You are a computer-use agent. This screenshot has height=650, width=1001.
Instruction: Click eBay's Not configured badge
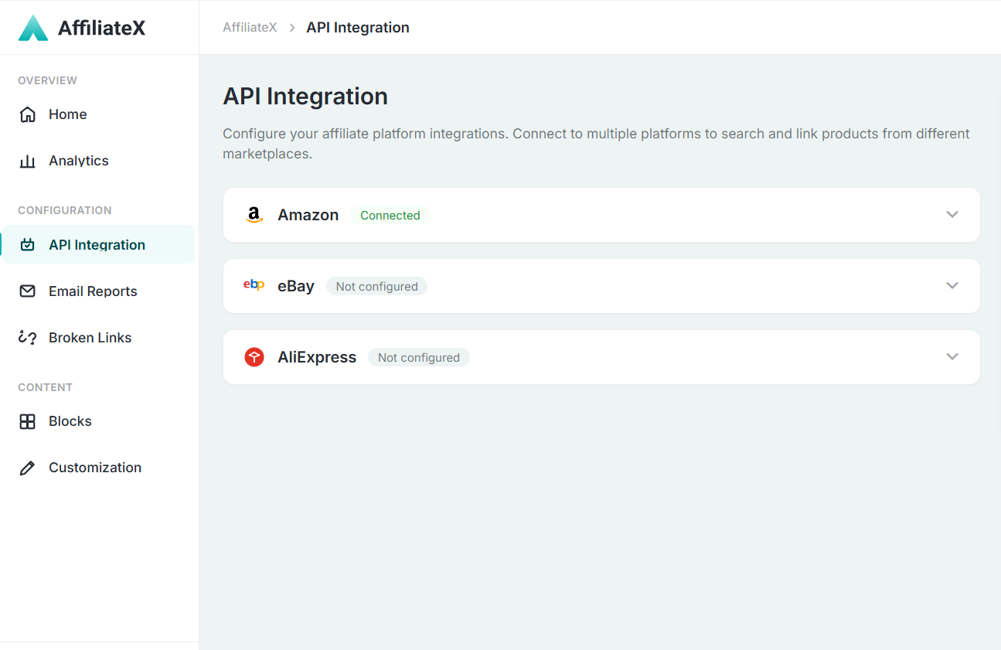pyautogui.click(x=376, y=287)
